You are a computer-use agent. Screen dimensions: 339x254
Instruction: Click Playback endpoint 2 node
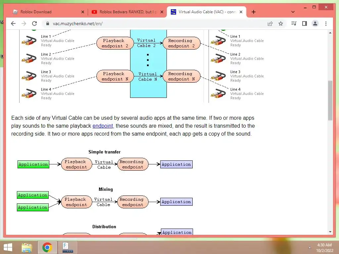tap(115, 43)
